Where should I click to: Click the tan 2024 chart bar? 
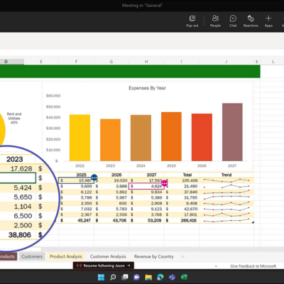pyautogui.click(x=141, y=138)
